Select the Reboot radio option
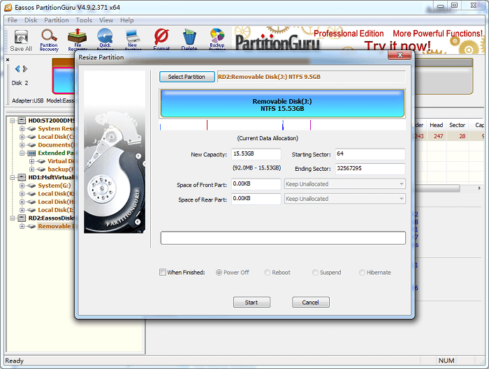 (x=268, y=273)
